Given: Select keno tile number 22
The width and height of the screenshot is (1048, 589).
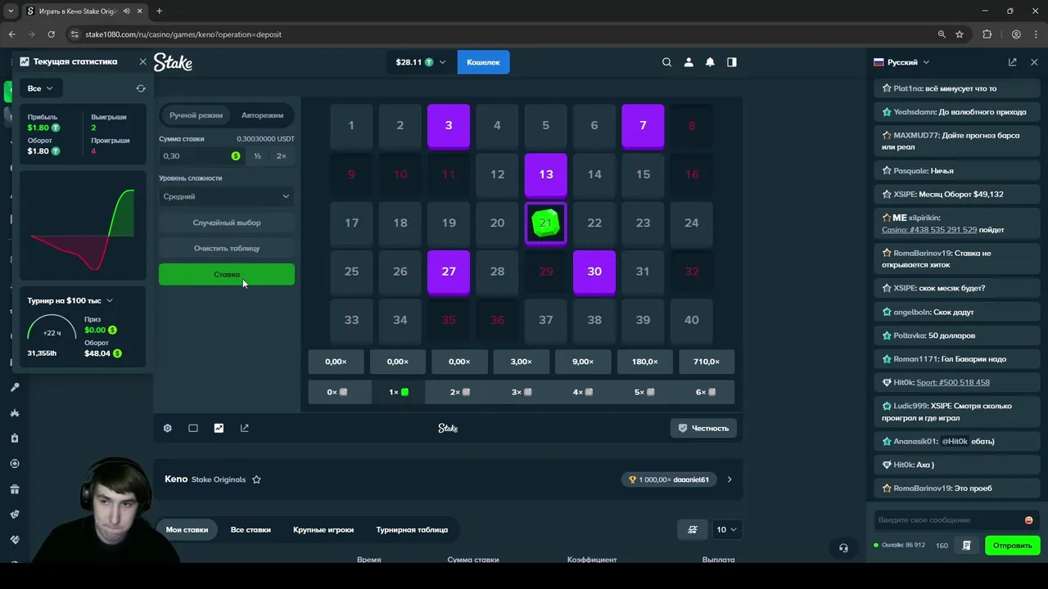Looking at the screenshot, I should coord(594,223).
